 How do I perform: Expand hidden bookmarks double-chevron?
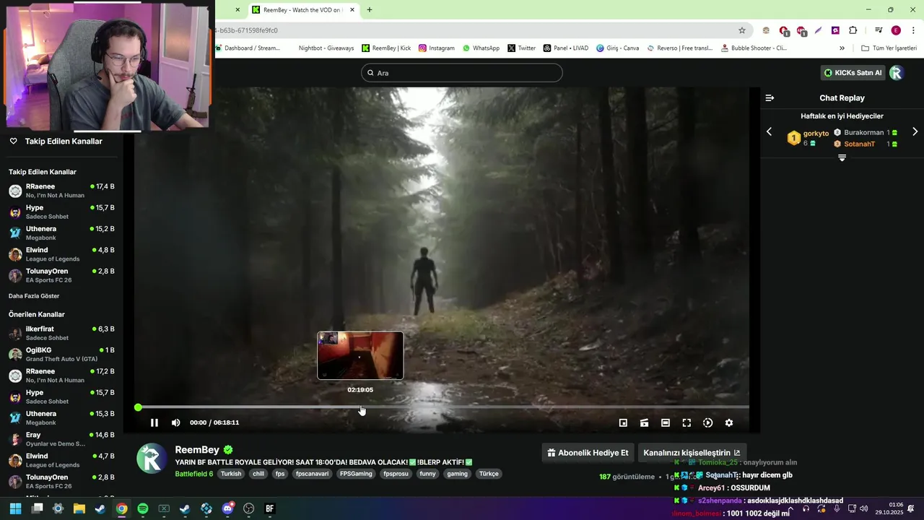[x=842, y=48]
